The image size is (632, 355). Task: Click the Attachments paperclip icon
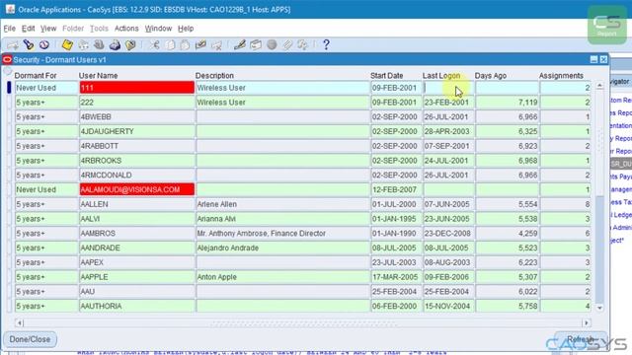287,44
